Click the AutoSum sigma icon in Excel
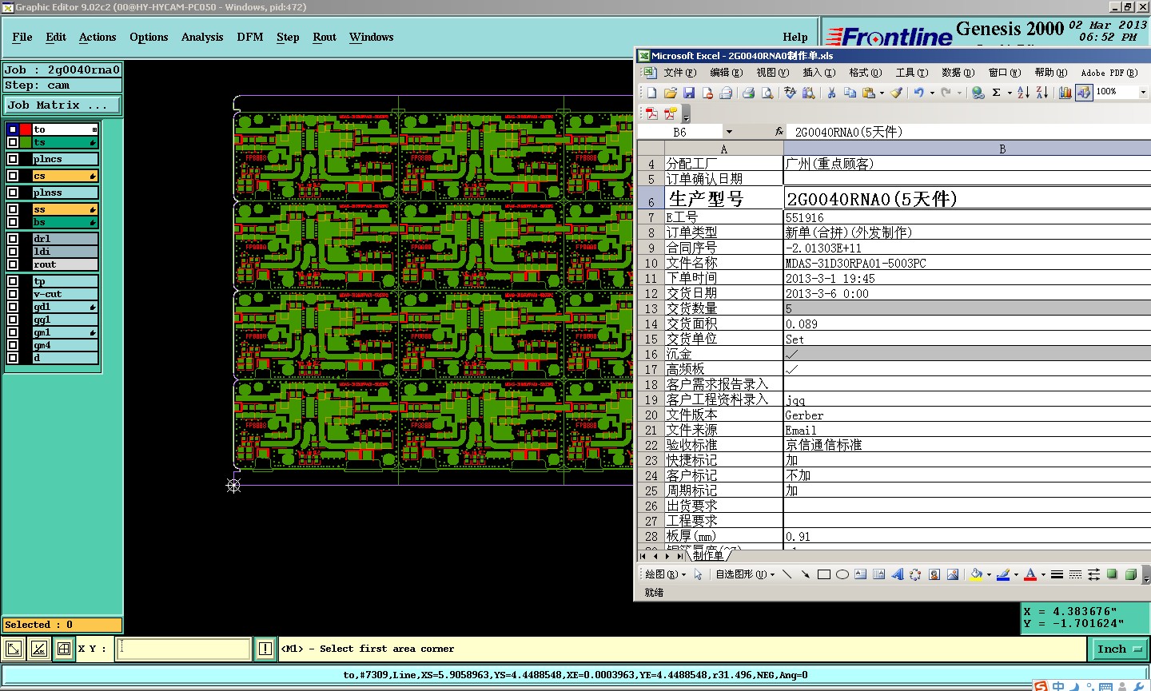 (996, 93)
